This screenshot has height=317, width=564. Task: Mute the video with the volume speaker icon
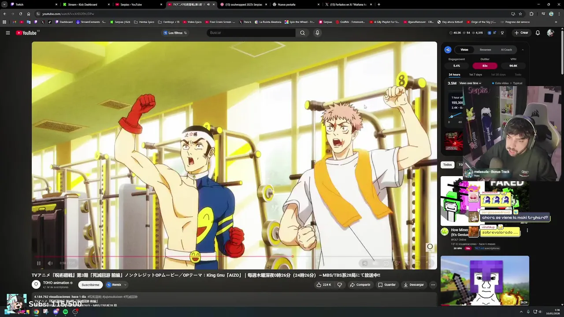click(x=50, y=263)
